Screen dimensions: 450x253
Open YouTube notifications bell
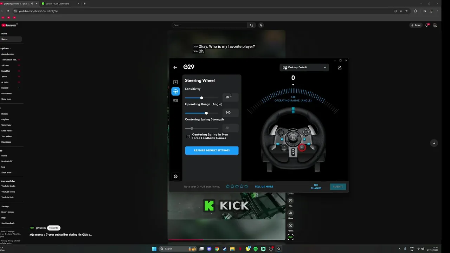click(427, 25)
